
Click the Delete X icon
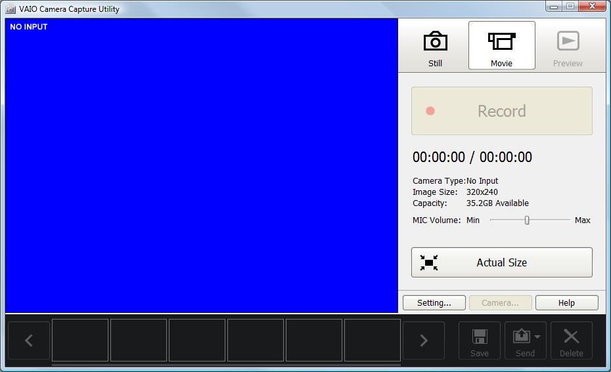(572, 337)
